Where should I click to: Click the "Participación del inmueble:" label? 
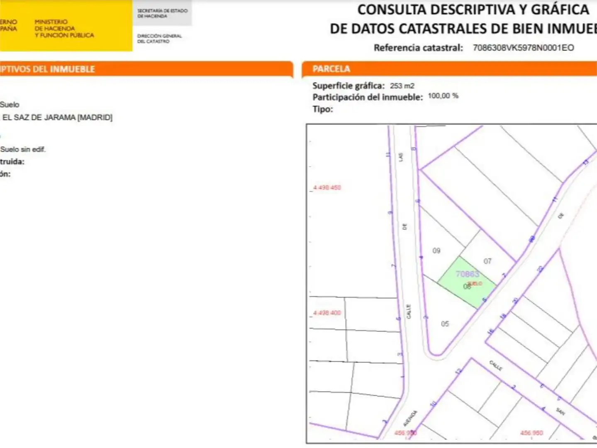368,97
